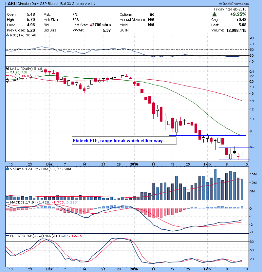Click the Low value 4.96
The height and width of the screenshot is (272, 262).
[x=31, y=25]
